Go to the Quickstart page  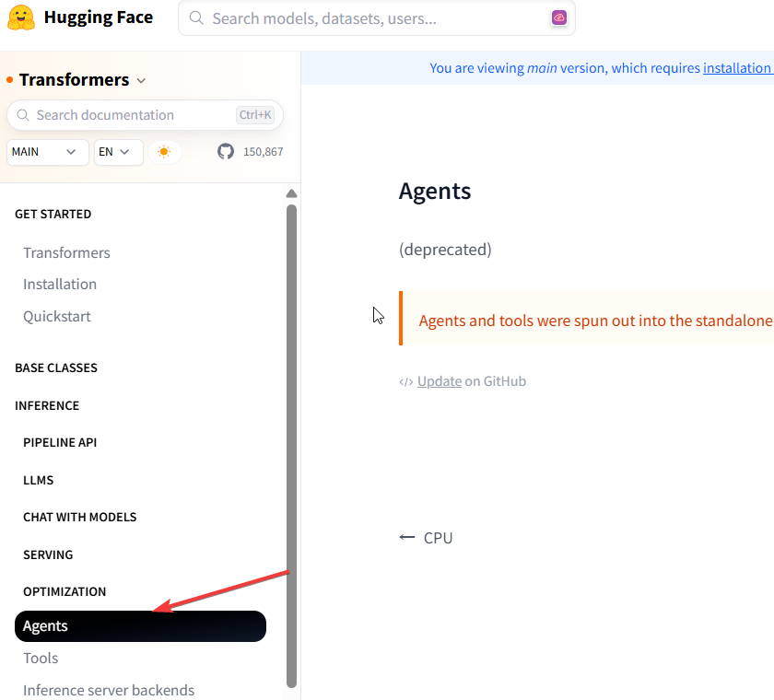coord(57,316)
